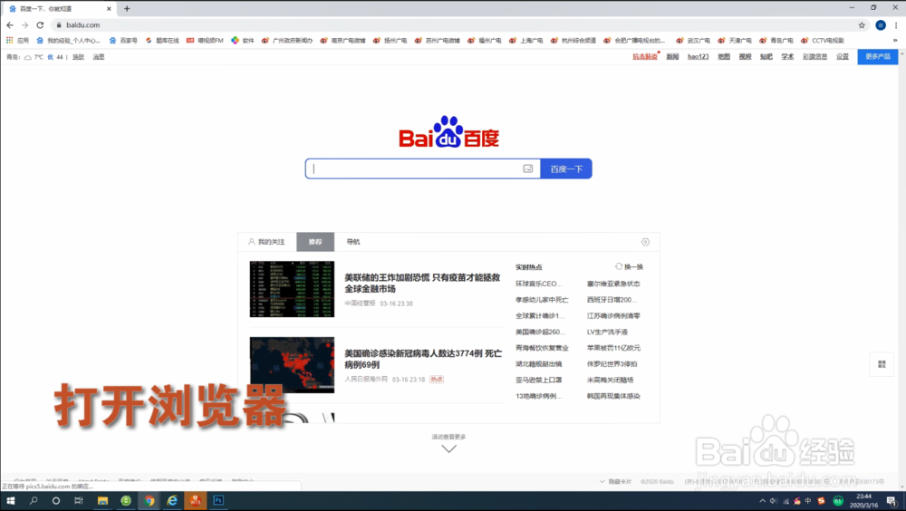906x511 pixels.
Task: Open 设置 in the top nav
Action: [843, 57]
